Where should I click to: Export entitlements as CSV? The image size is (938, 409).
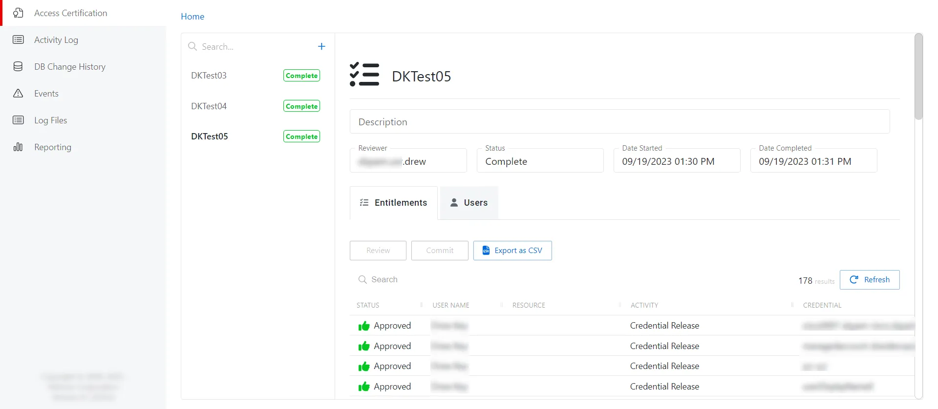point(512,251)
